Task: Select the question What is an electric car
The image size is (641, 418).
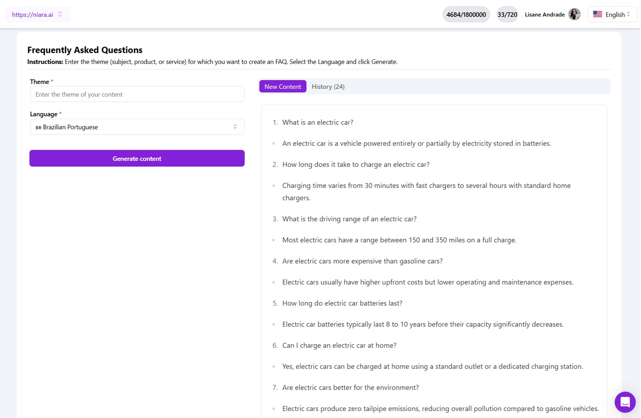Action: [x=318, y=122]
